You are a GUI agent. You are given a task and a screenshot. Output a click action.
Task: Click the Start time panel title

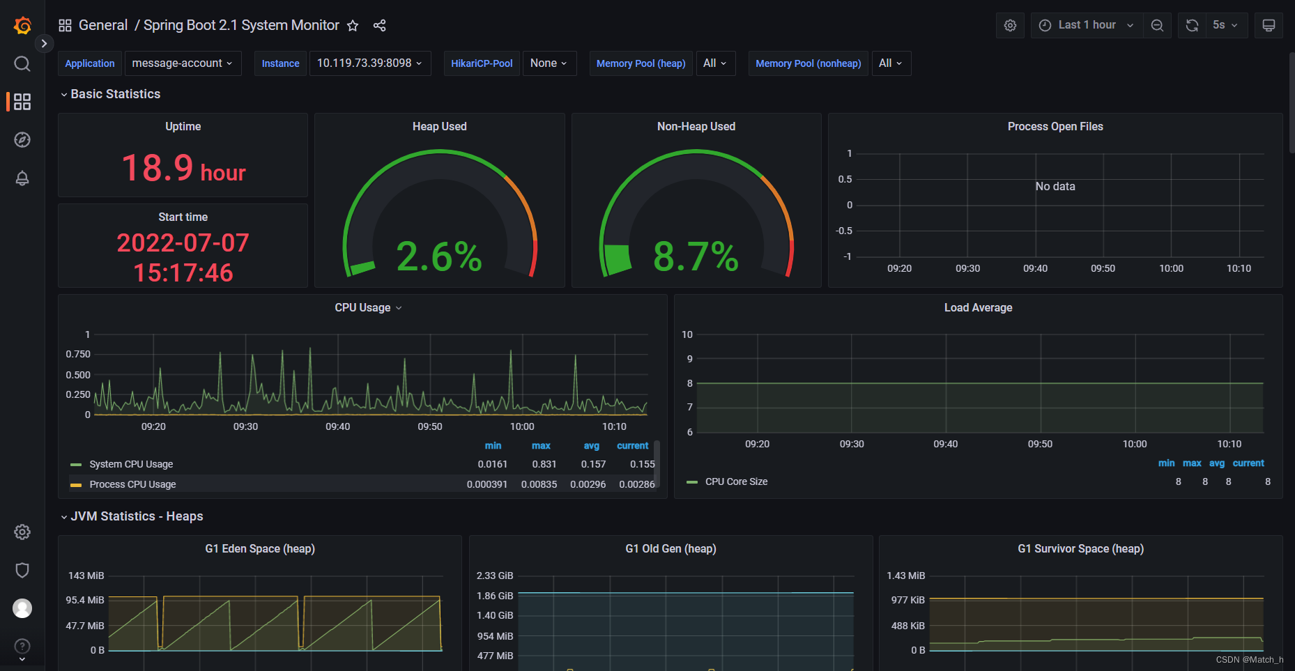[183, 217]
